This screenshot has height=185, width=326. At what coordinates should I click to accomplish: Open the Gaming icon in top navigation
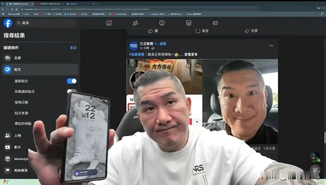pos(215,23)
